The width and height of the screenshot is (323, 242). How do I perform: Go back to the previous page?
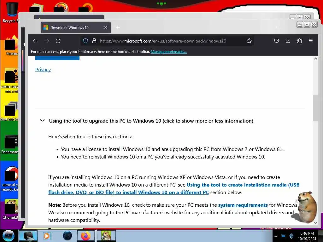[35, 41]
